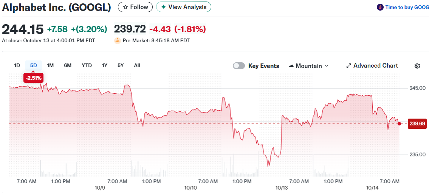Click the View Analysis button label
429x193 pixels.
point(187,7)
